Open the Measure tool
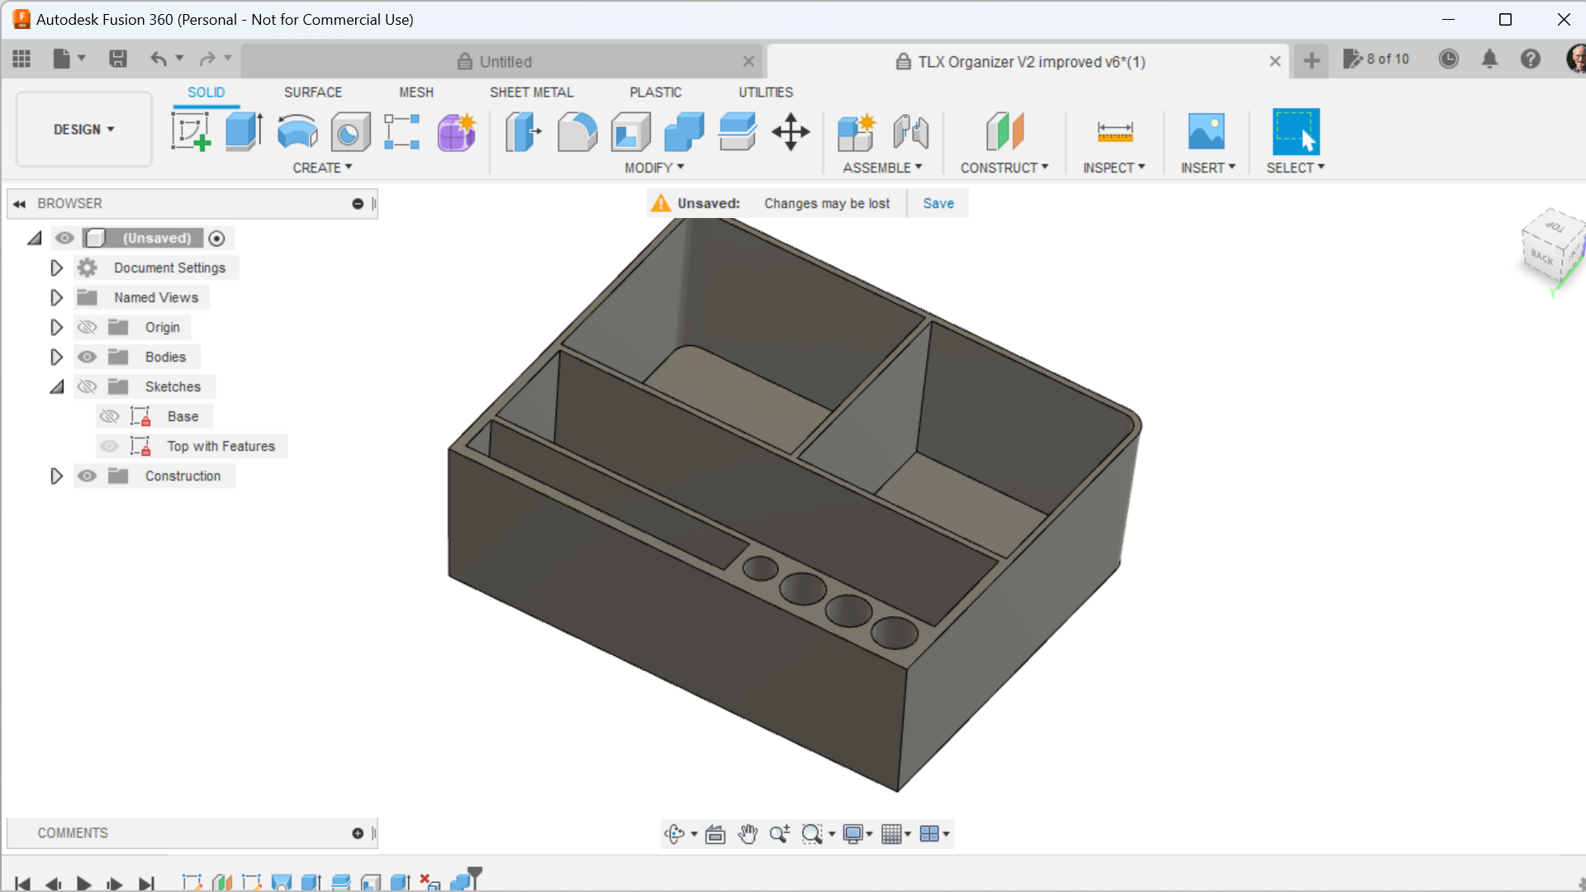Image resolution: width=1586 pixels, height=892 pixels. [1114, 132]
